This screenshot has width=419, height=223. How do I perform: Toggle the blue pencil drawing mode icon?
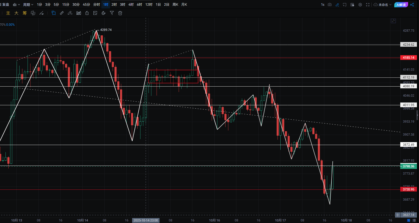[337, 5]
